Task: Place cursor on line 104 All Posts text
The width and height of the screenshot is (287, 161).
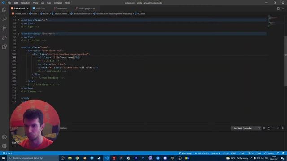Action: click(x=86, y=68)
